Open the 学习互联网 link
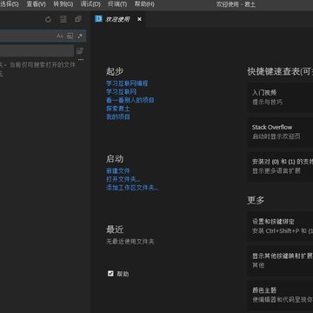The width and height of the screenshot is (313, 313). point(121,92)
